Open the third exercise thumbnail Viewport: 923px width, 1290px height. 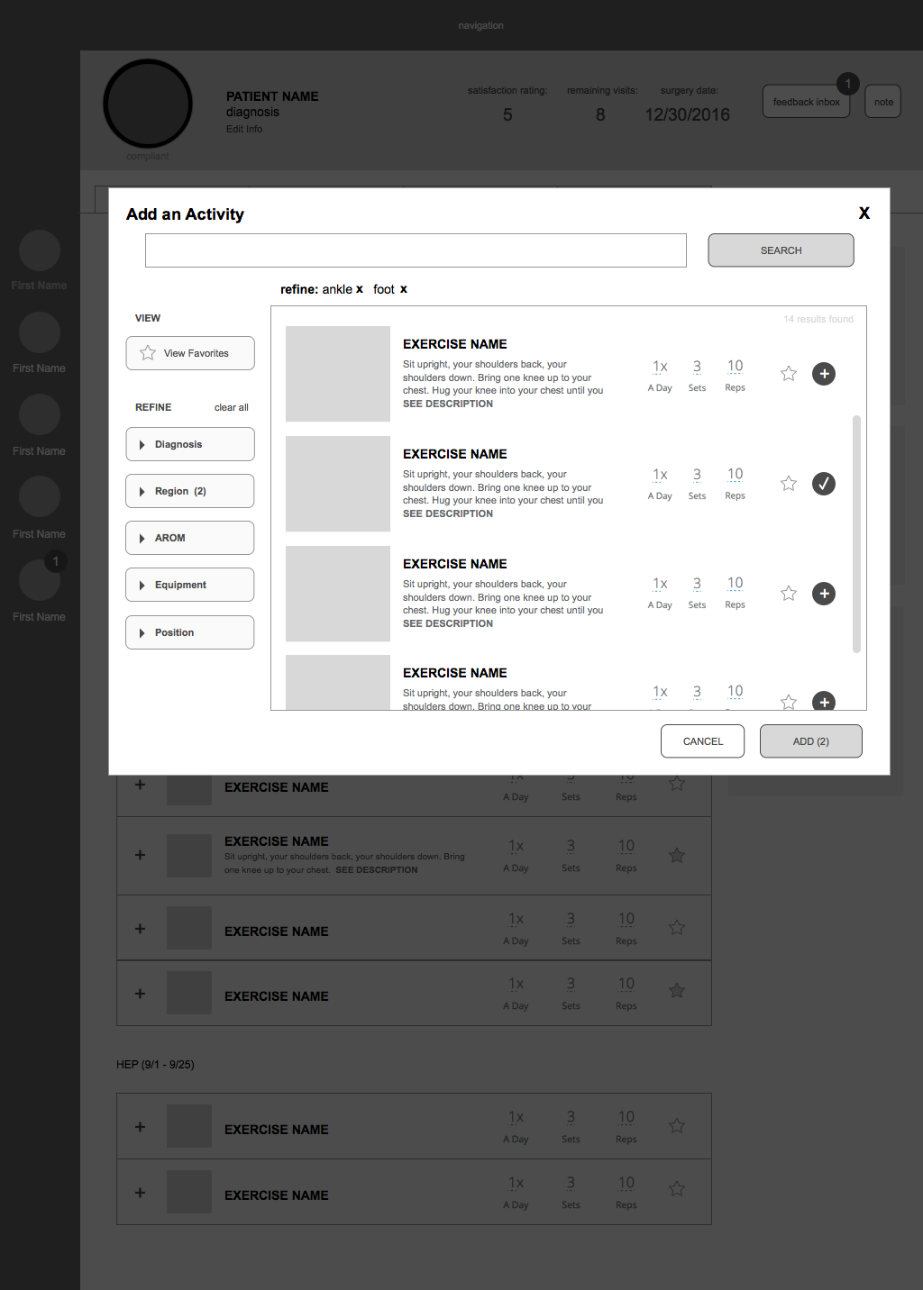338,594
